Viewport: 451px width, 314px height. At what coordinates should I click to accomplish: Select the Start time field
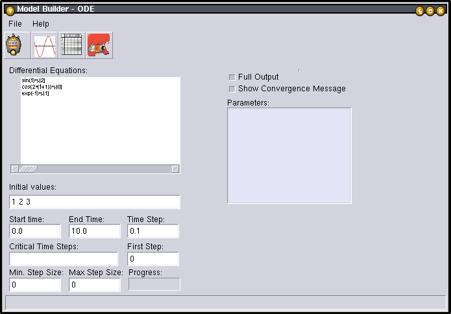pos(35,231)
